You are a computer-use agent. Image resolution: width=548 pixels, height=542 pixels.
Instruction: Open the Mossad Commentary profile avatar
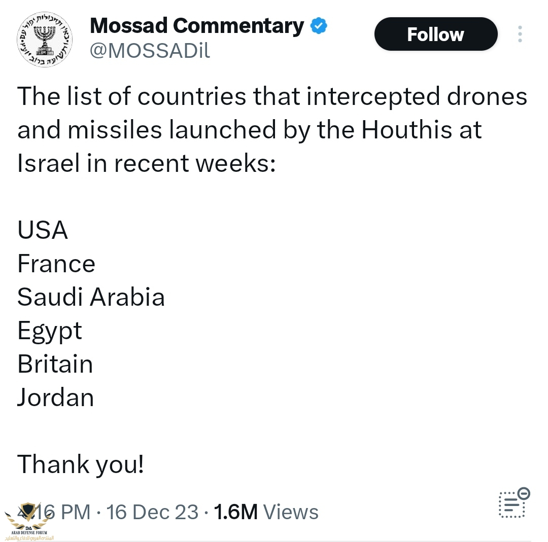coord(45,40)
